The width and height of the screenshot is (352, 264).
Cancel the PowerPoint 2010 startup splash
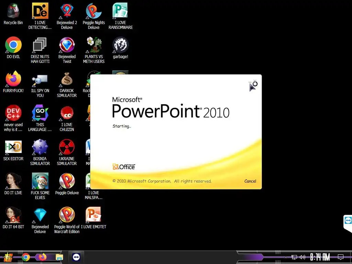[x=250, y=181]
